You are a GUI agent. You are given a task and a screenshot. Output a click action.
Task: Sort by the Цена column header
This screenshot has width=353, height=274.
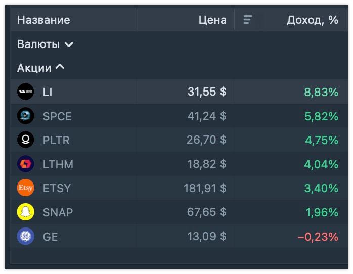point(212,20)
